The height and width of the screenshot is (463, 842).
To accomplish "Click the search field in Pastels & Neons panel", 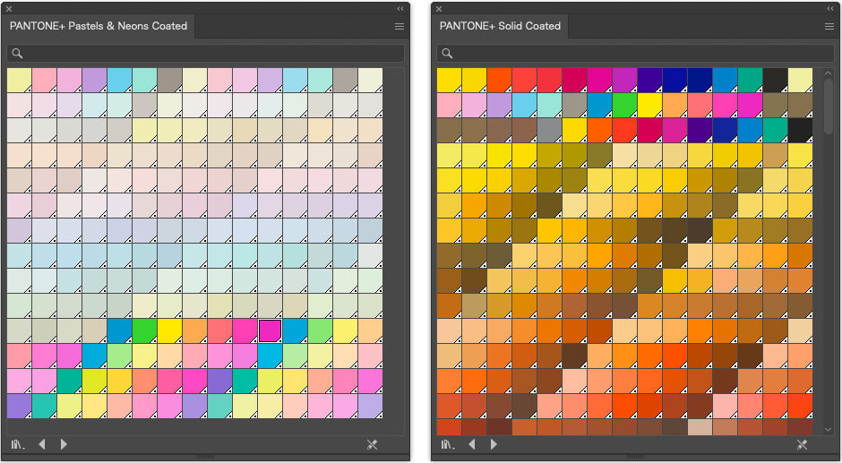I will pos(206,54).
